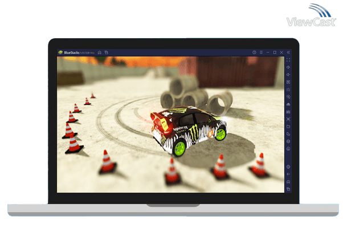Screen dimensions: 343x236
Task: Close the BlueStacks window
Action: (x=281, y=52)
